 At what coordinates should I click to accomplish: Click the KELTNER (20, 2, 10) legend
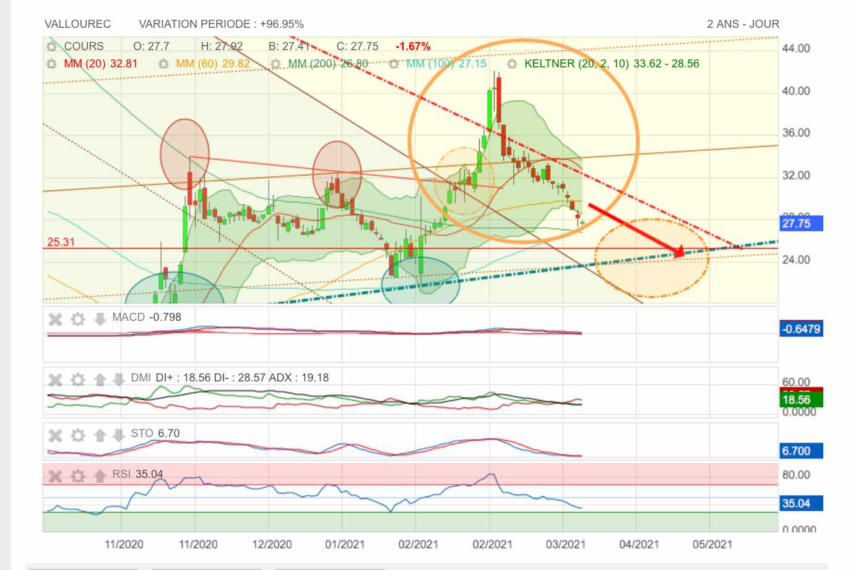(612, 64)
